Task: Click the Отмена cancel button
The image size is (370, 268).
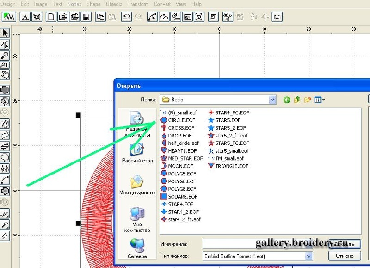Action: [x=344, y=256]
